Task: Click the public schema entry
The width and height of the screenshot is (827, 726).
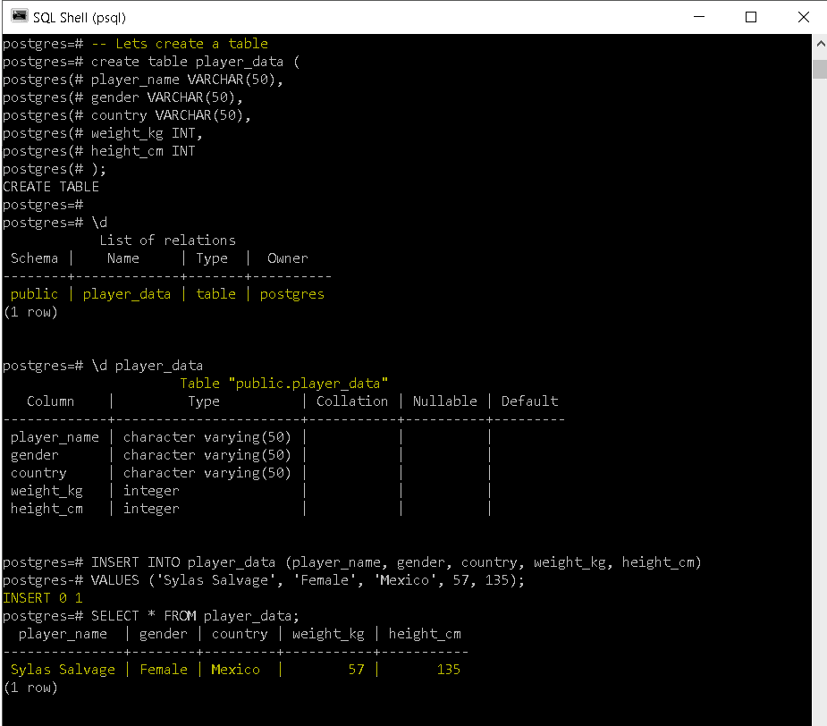Action: [x=33, y=293]
